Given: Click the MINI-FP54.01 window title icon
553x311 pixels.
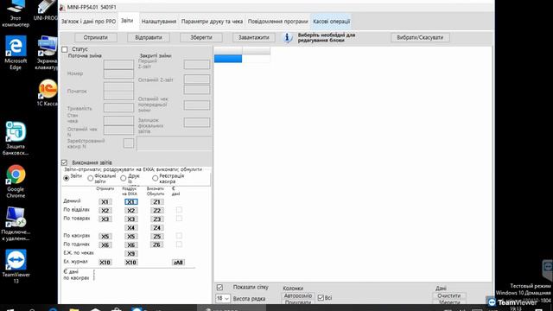Looking at the screenshot, I should click(62, 7).
